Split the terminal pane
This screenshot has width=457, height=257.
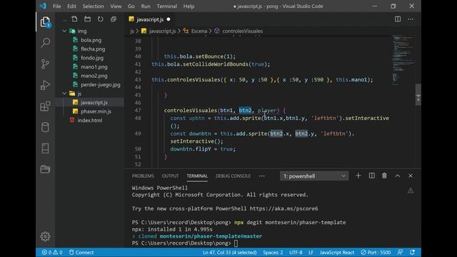(371, 176)
